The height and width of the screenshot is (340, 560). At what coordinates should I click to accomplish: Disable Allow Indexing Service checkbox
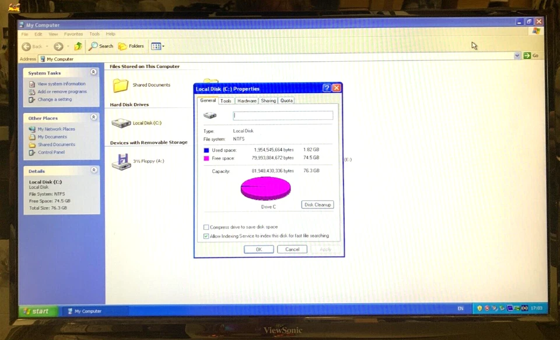(206, 236)
